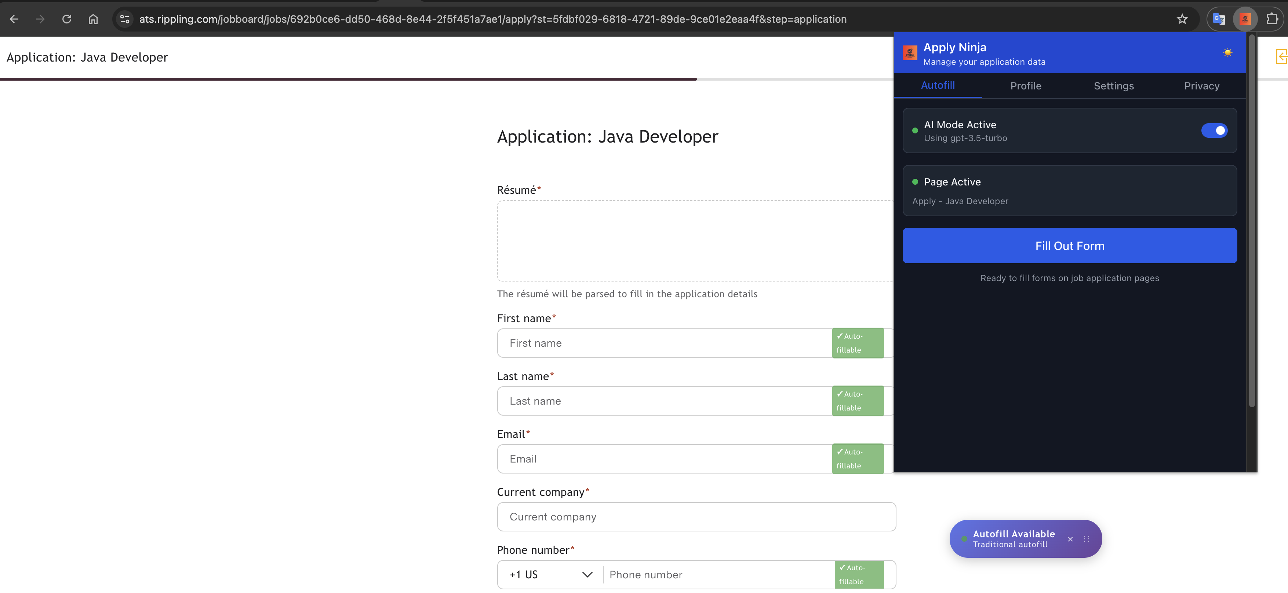The width and height of the screenshot is (1288, 593).
Task: Switch theme with the sun icon
Action: pos(1227,52)
